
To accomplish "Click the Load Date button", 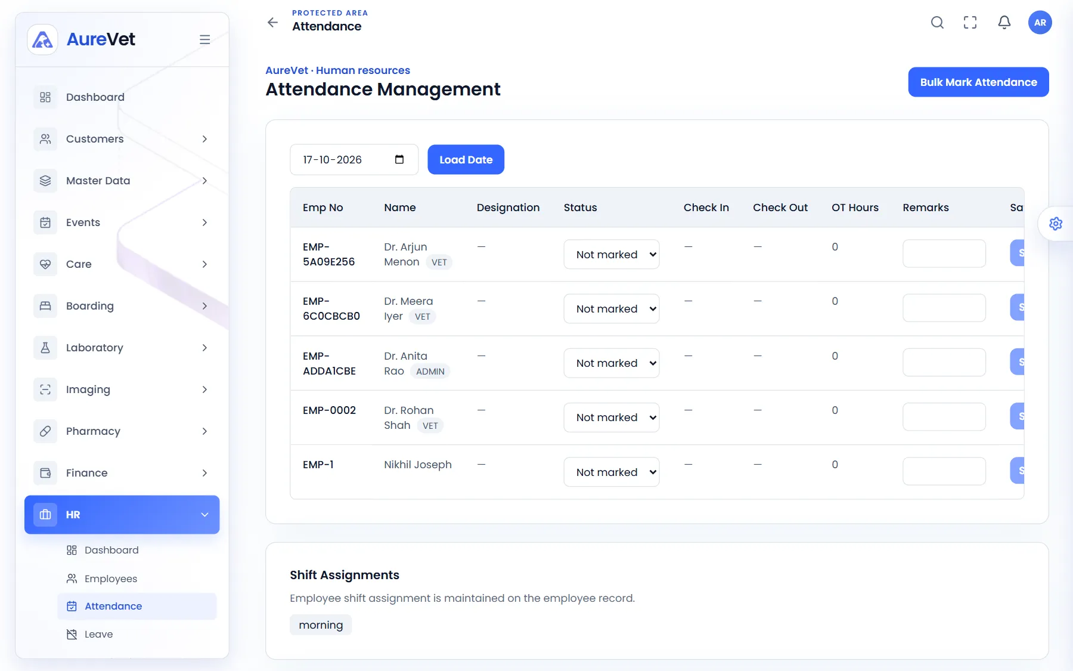I will [x=466, y=160].
